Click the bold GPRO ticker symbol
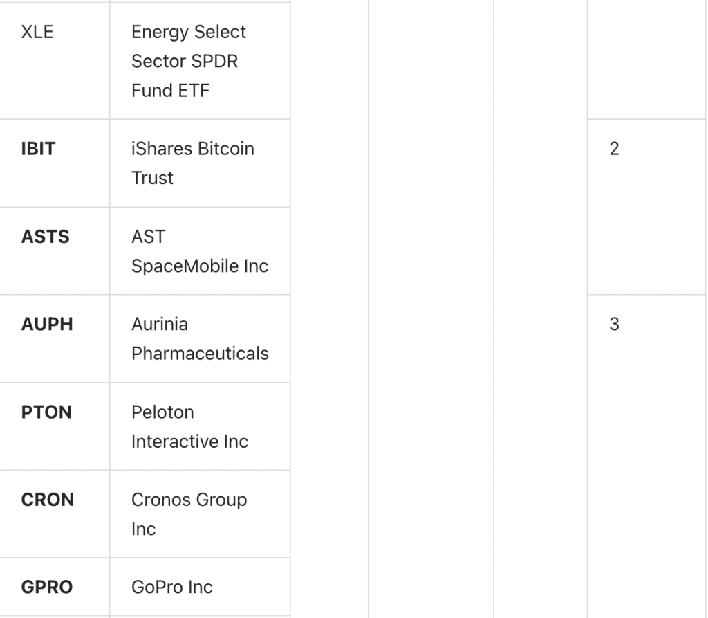Image resolution: width=708 pixels, height=618 pixels. (46, 587)
